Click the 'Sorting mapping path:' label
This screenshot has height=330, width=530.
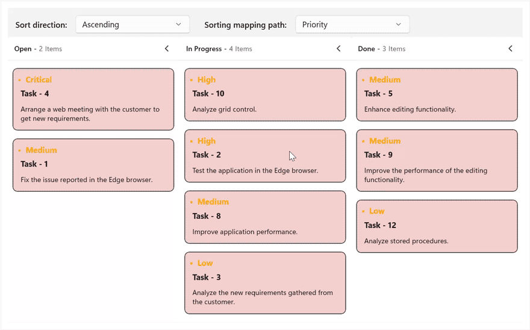coord(245,25)
